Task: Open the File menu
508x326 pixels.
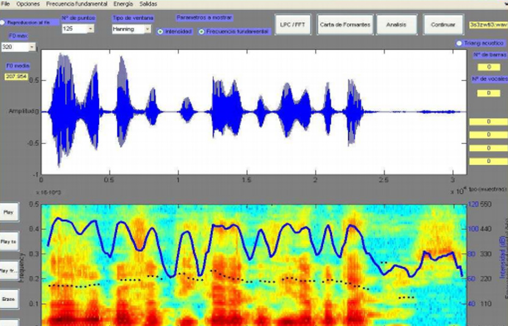Action: 5,4
